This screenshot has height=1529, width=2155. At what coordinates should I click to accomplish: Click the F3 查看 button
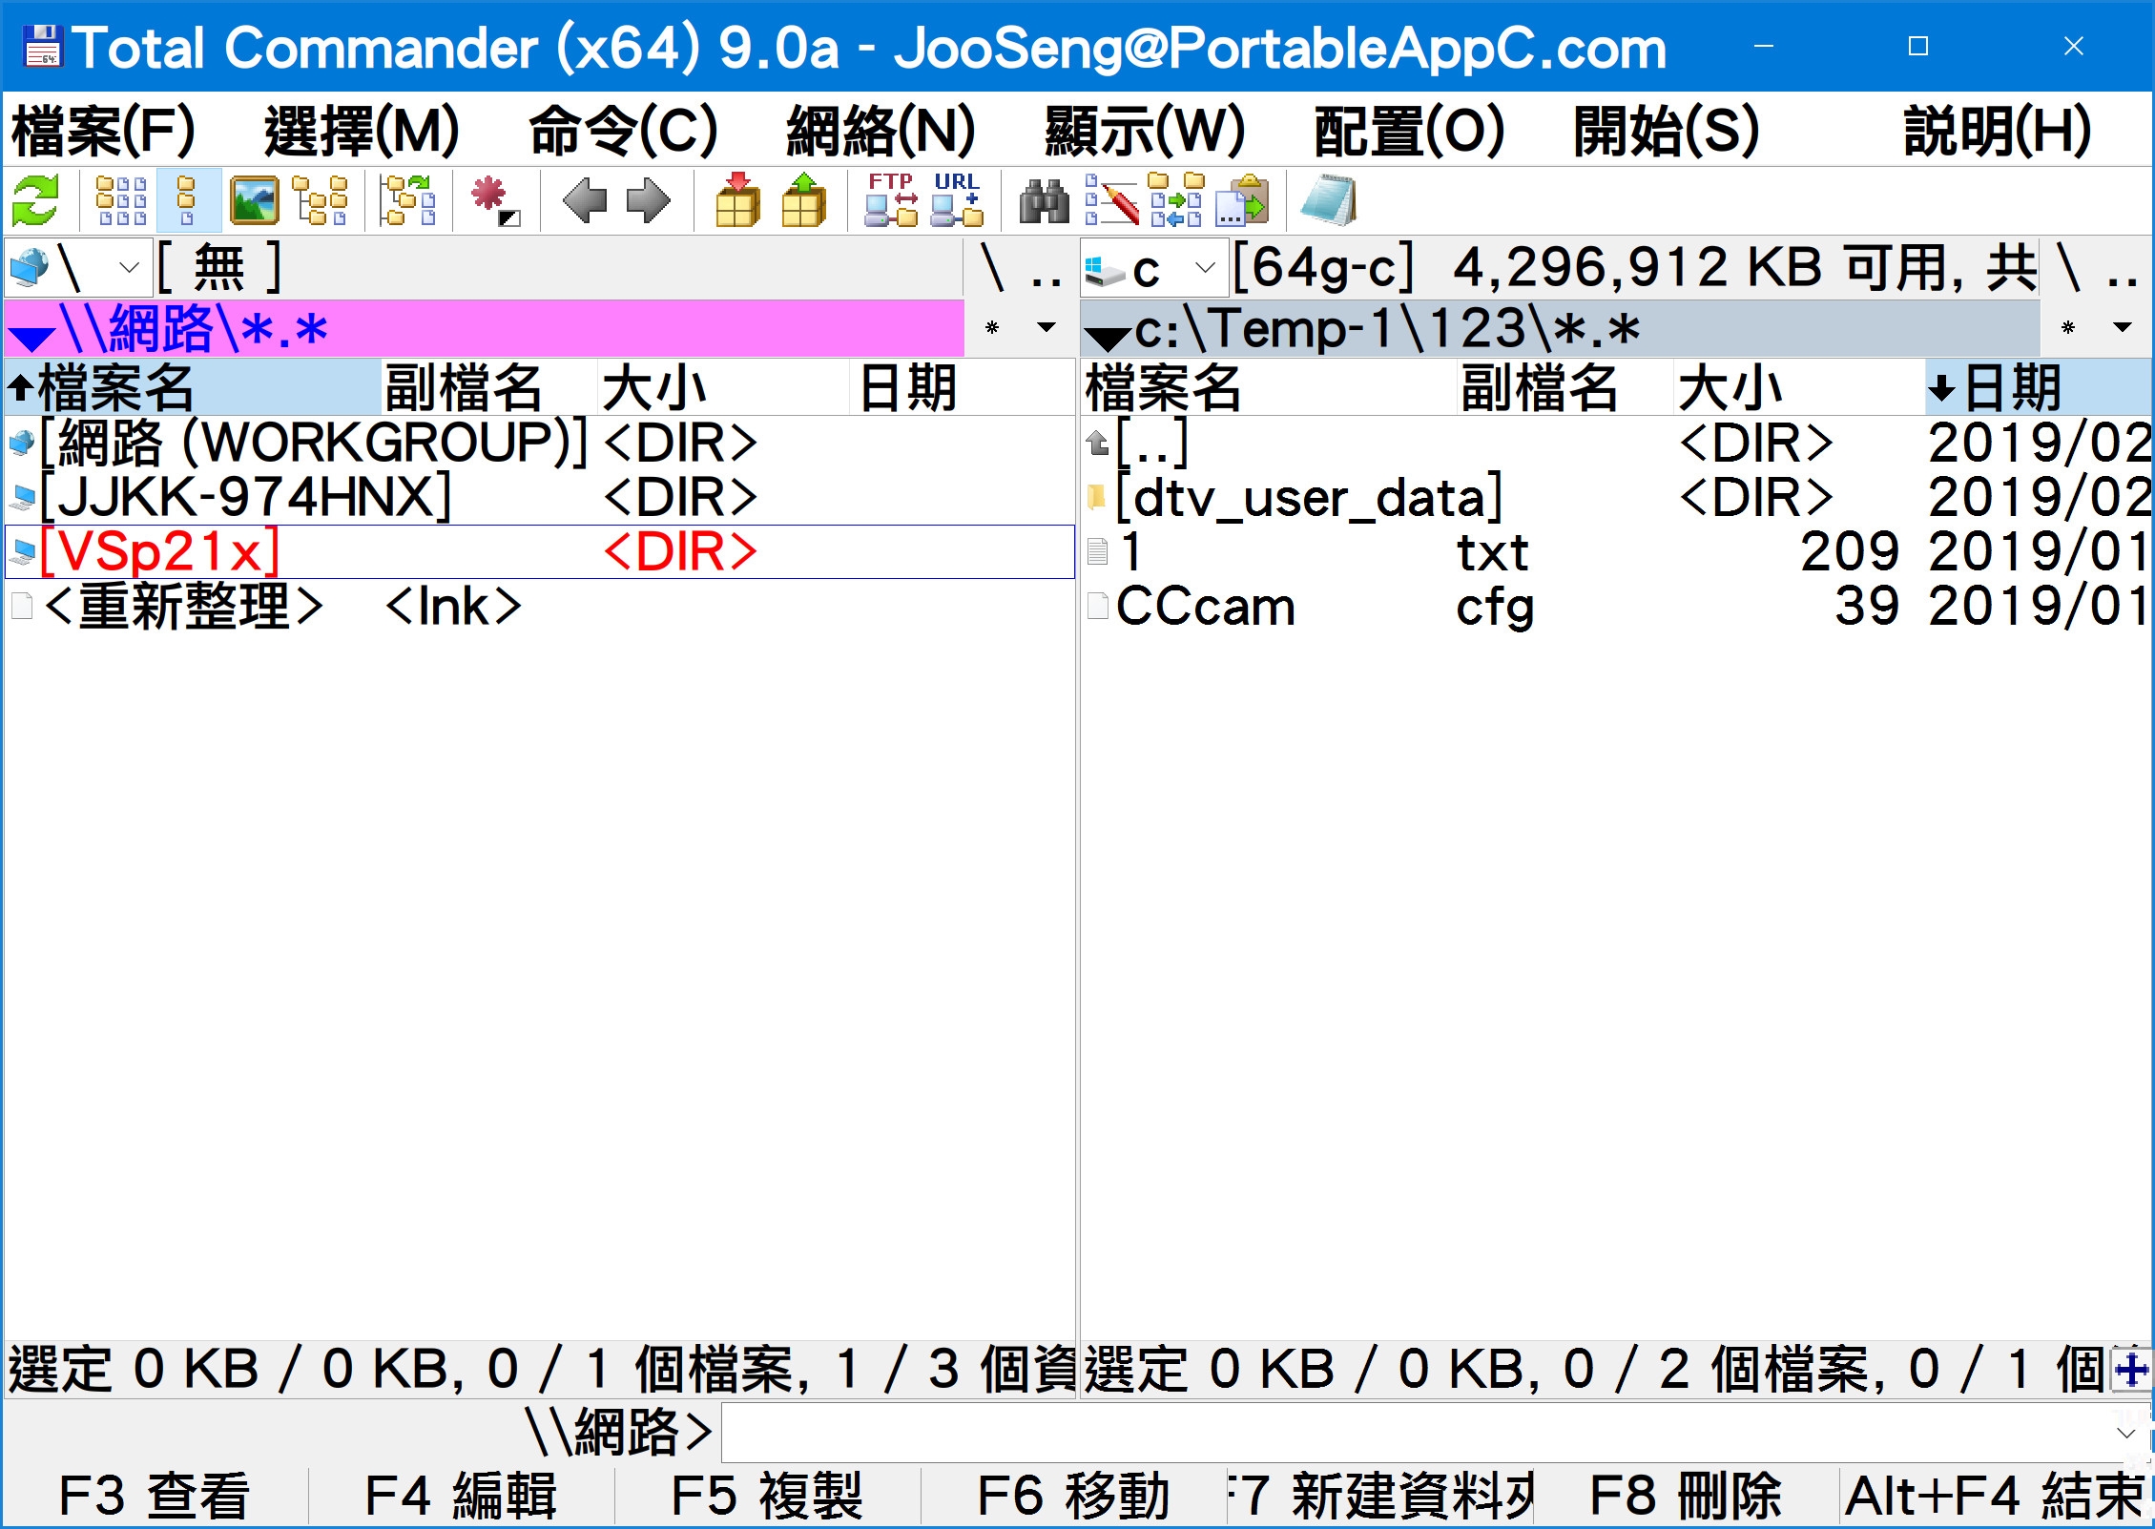coord(155,1495)
